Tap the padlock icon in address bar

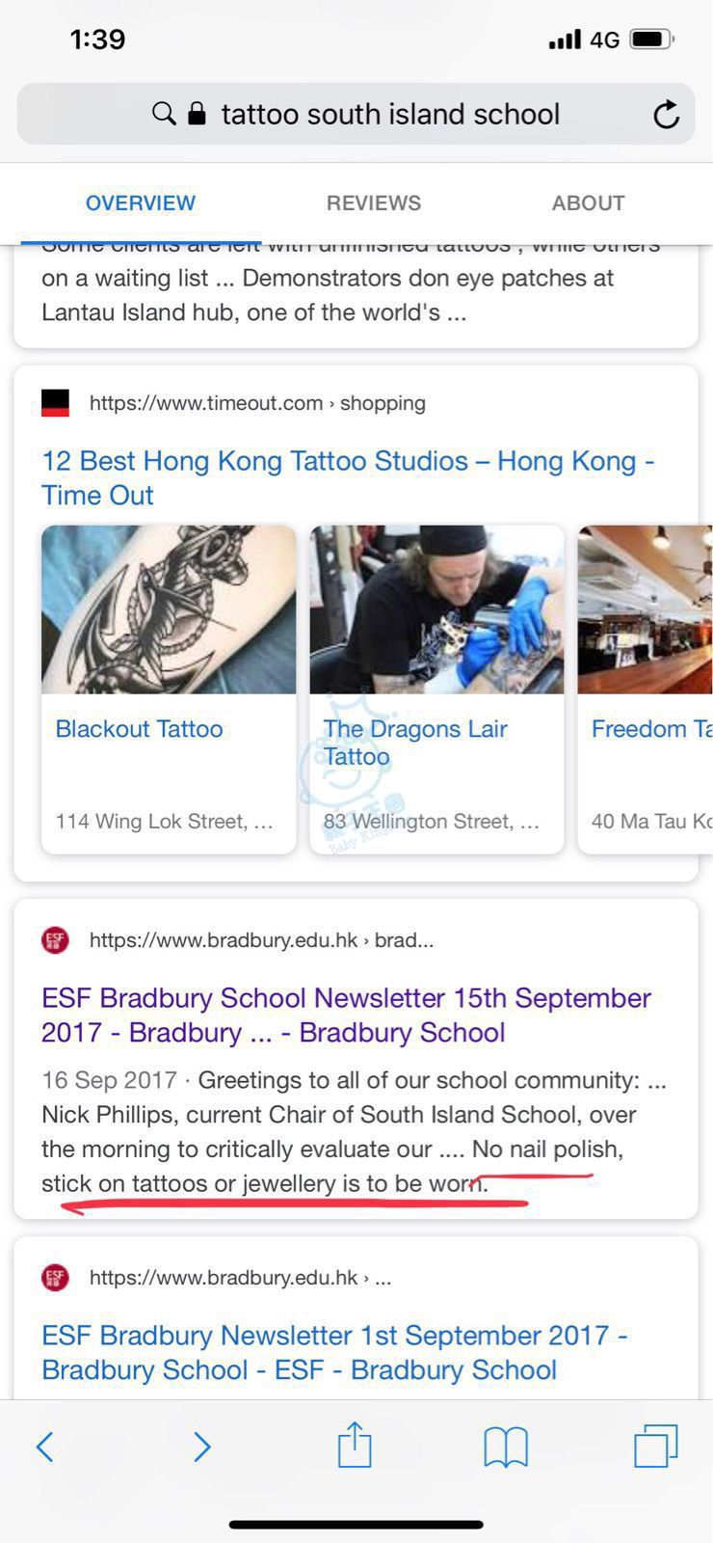[x=197, y=114]
